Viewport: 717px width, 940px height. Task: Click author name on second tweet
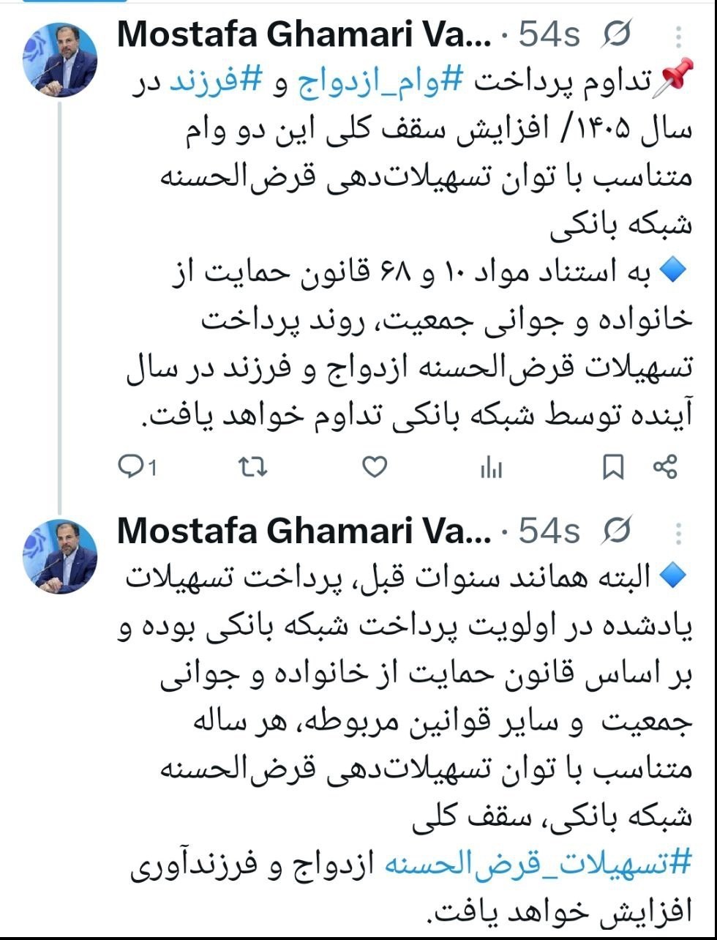click(304, 531)
